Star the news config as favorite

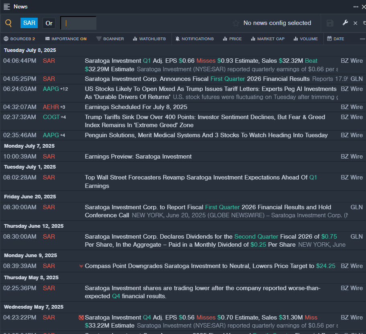coord(236,23)
